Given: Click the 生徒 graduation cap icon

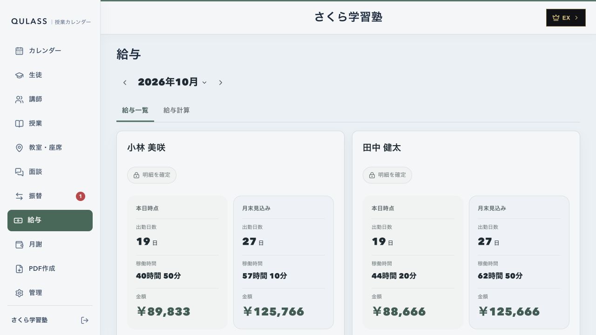Looking at the screenshot, I should coord(19,75).
